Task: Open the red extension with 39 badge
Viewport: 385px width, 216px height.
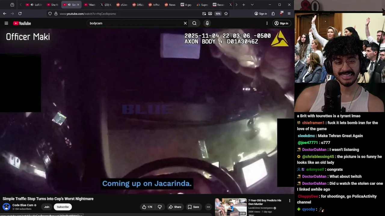Action: [281, 13]
